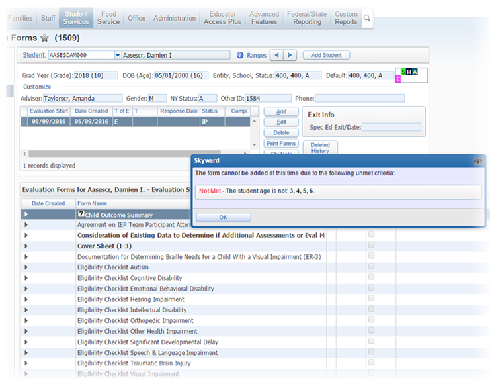Tick checkbox for Emotional Behavioral Disability row

click(372, 287)
